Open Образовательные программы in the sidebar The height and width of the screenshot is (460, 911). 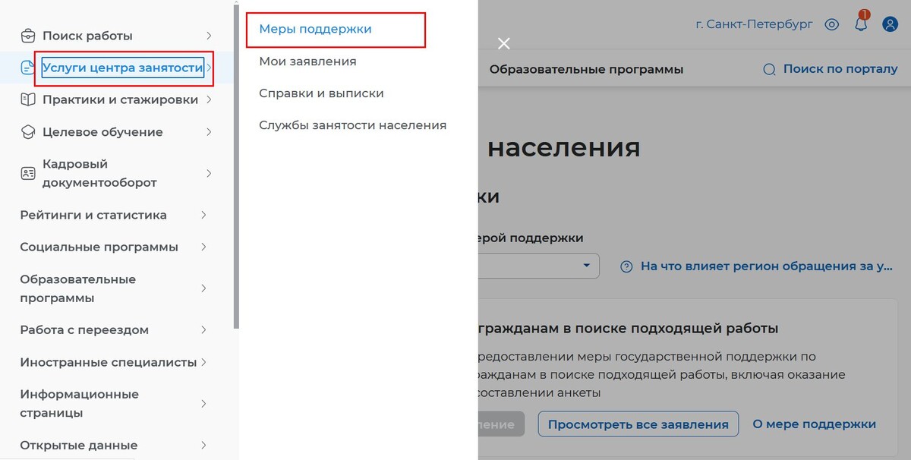point(77,288)
